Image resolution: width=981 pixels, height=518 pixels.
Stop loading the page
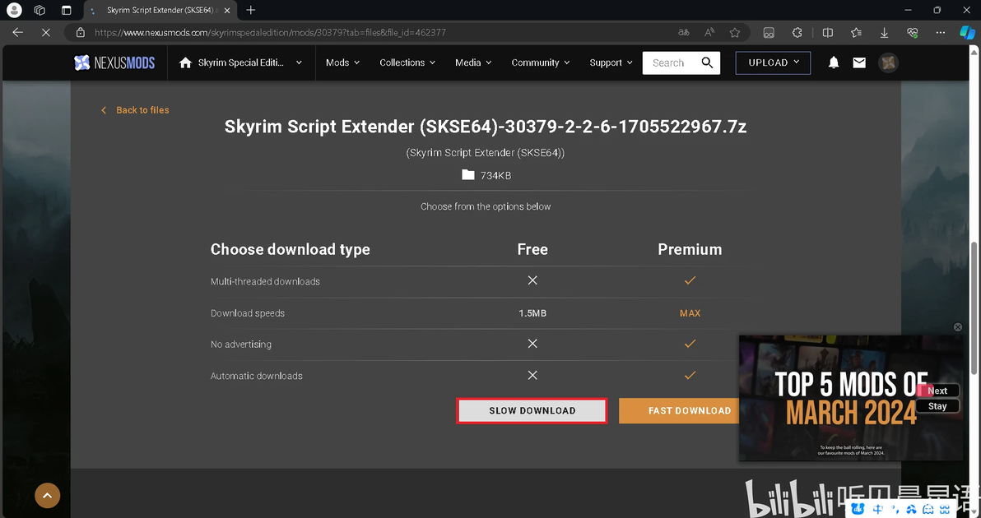coord(45,33)
